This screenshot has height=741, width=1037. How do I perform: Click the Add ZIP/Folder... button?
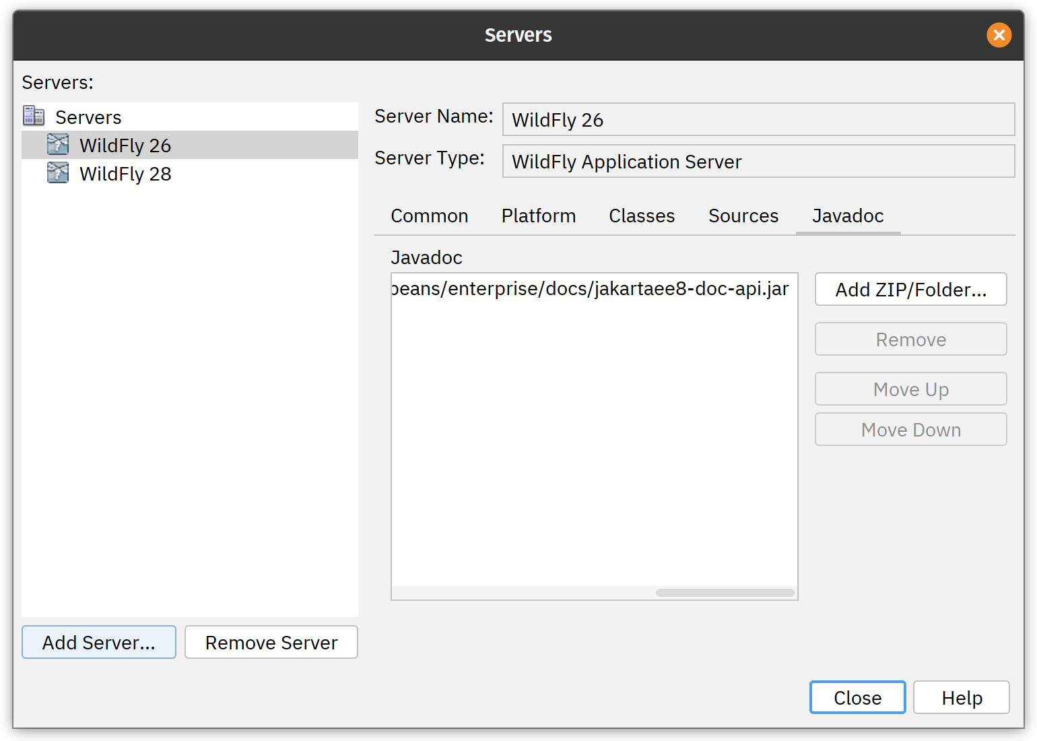point(911,289)
